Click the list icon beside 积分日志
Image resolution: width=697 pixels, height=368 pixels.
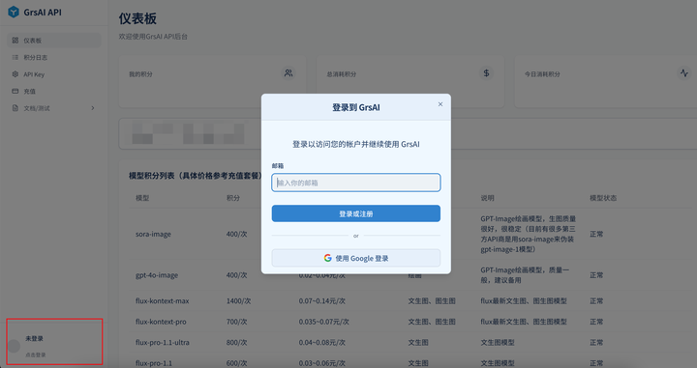[x=15, y=57]
